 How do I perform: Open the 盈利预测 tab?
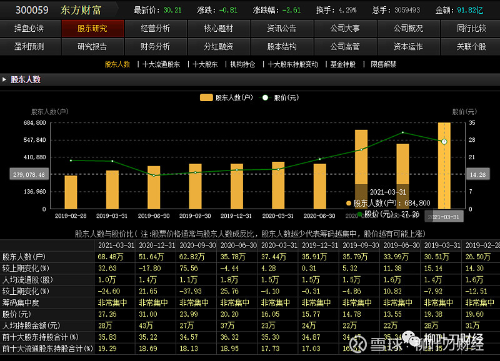30,46
